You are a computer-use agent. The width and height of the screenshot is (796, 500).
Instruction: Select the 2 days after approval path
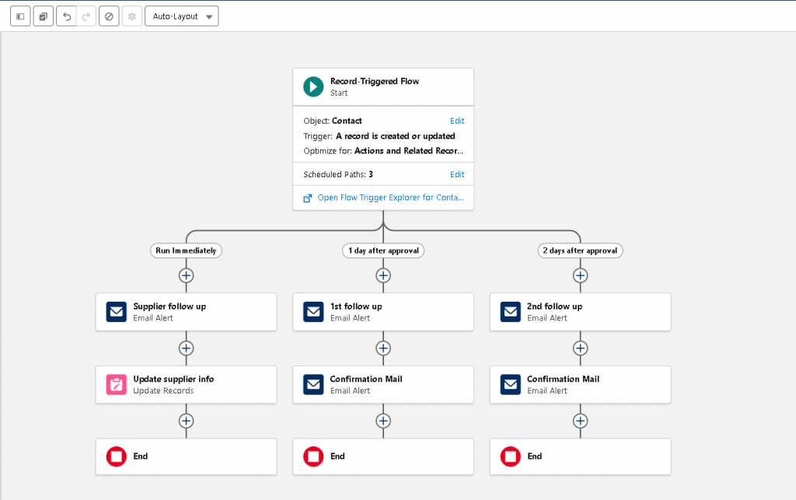(580, 250)
